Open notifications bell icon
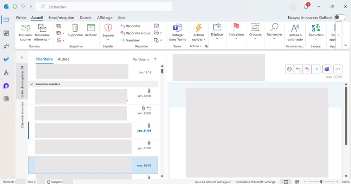This screenshot has width=351, height=184. pos(306,7)
